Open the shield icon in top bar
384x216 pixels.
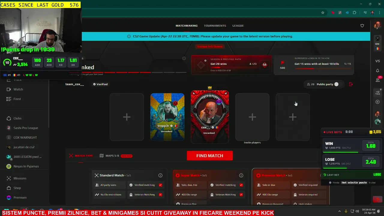click(x=362, y=25)
